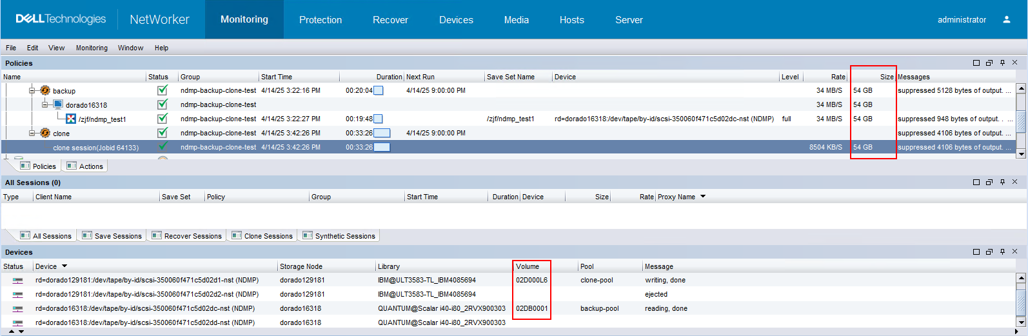Select volume 02D000L6 in Devices table
The height and width of the screenshot is (336, 1028).
pos(531,281)
